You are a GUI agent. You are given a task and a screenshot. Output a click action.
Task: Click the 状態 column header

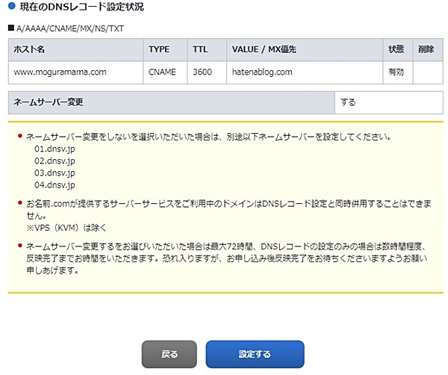click(x=398, y=49)
